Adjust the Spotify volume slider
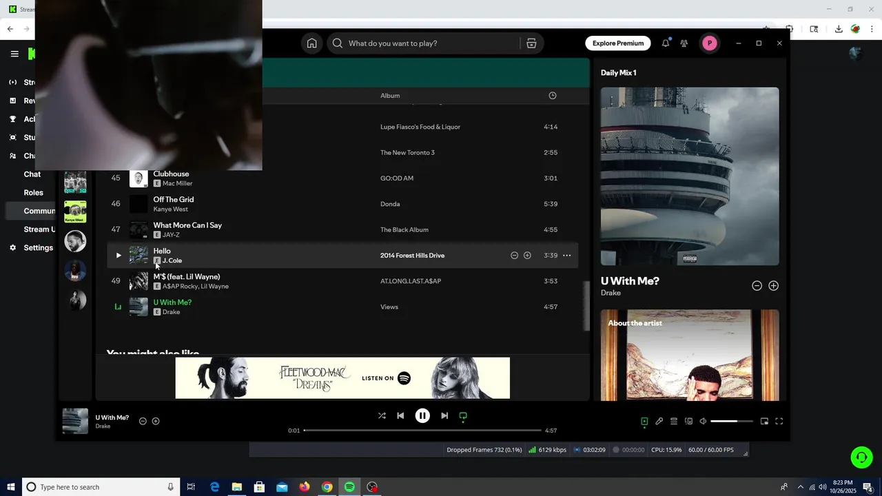The height and width of the screenshot is (496, 882). click(x=732, y=422)
